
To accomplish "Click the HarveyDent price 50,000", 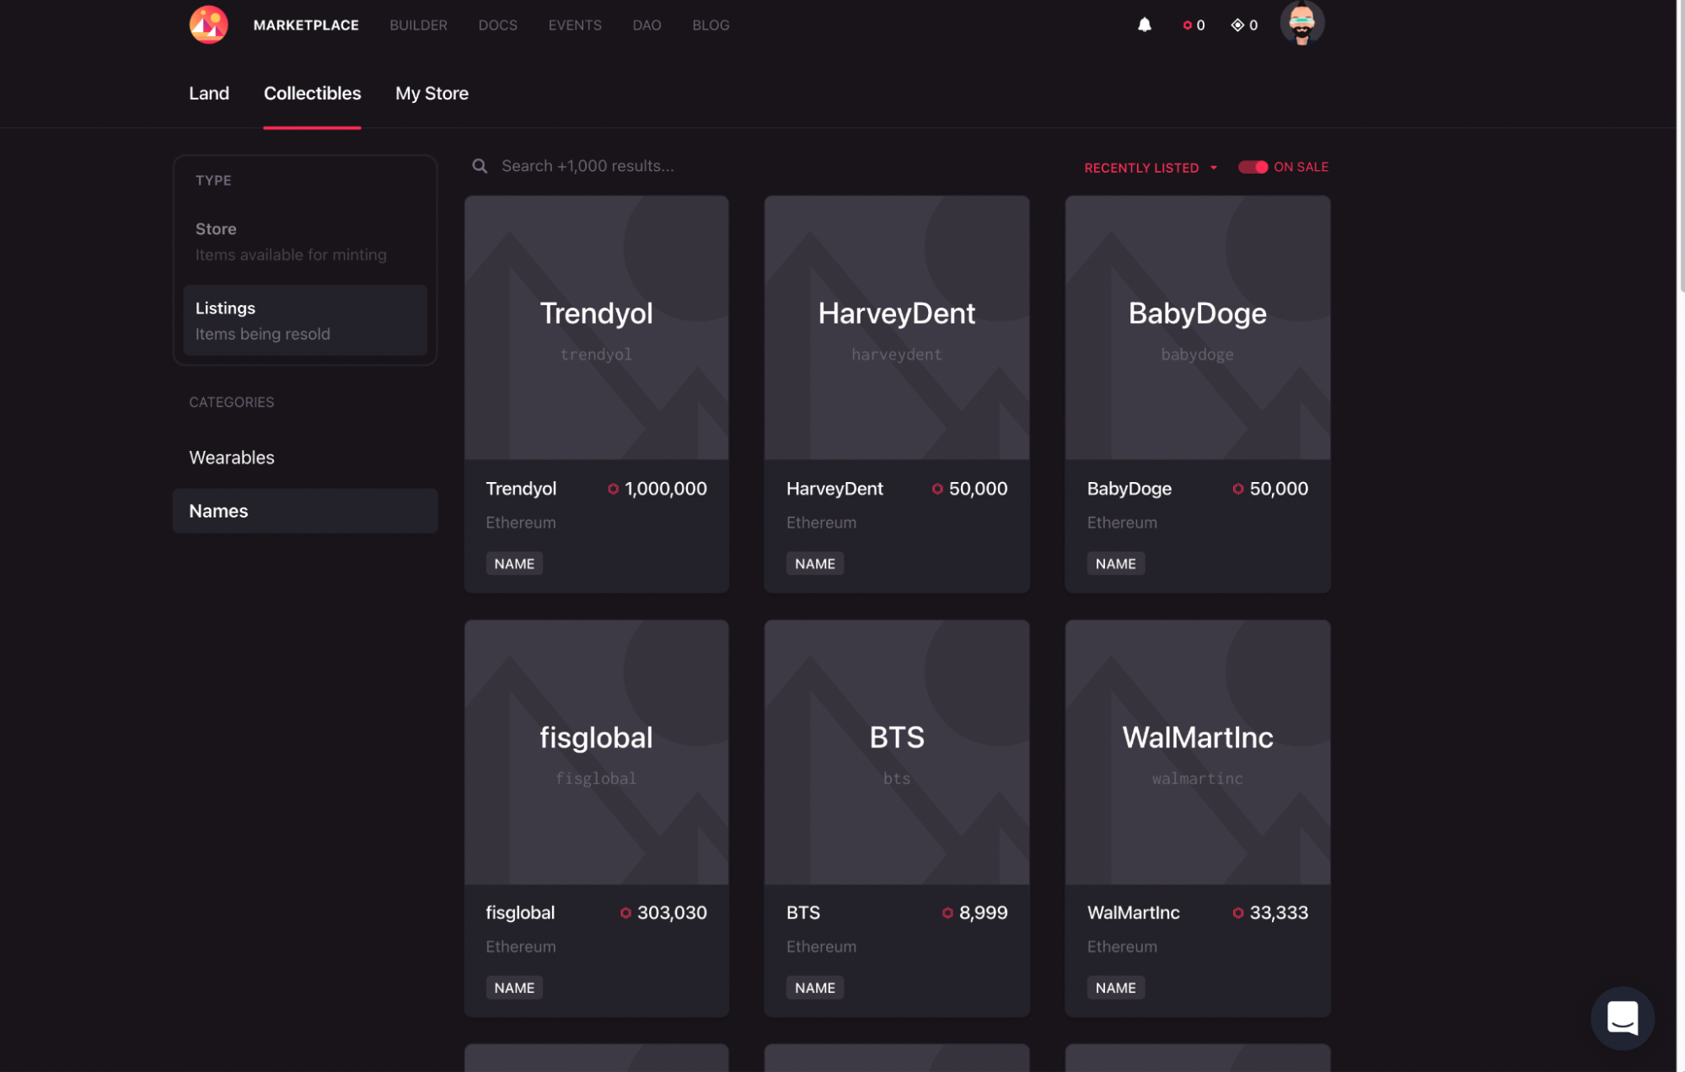I will [x=978, y=489].
